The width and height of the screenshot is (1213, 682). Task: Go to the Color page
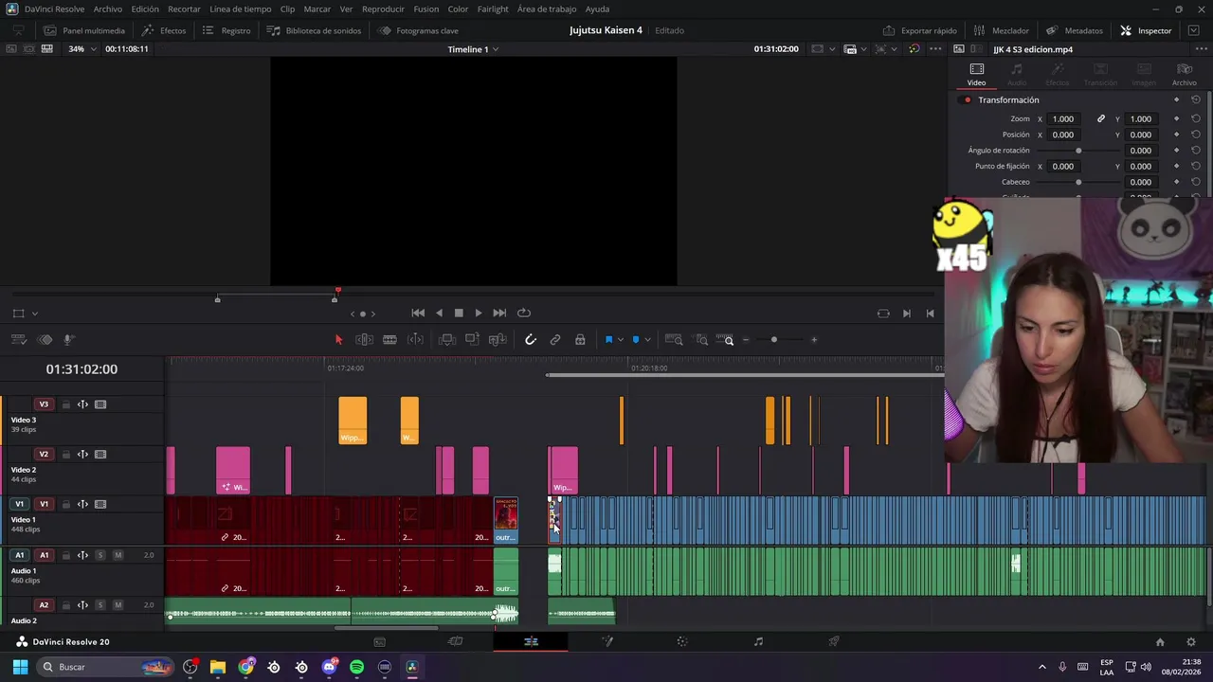tap(682, 642)
